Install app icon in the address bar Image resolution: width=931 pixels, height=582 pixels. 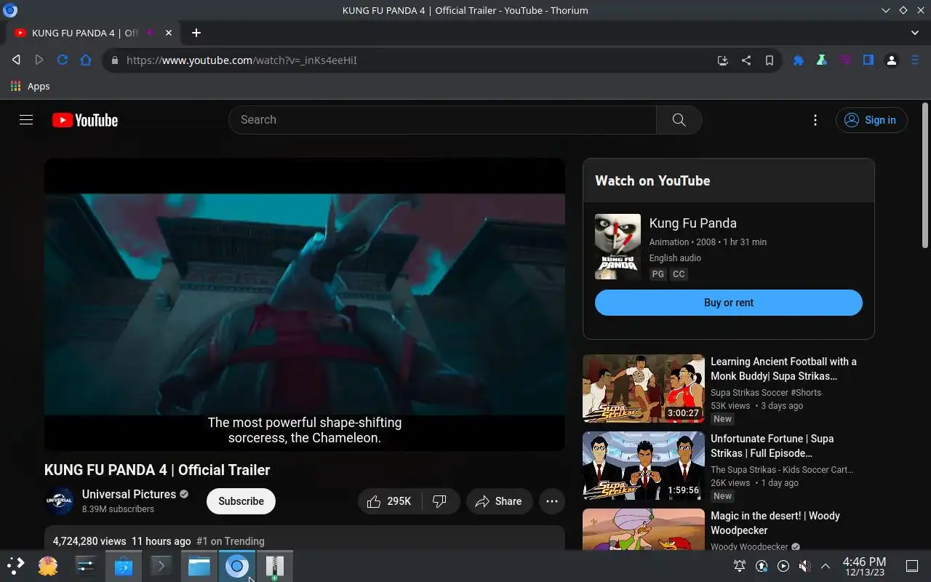pos(722,60)
